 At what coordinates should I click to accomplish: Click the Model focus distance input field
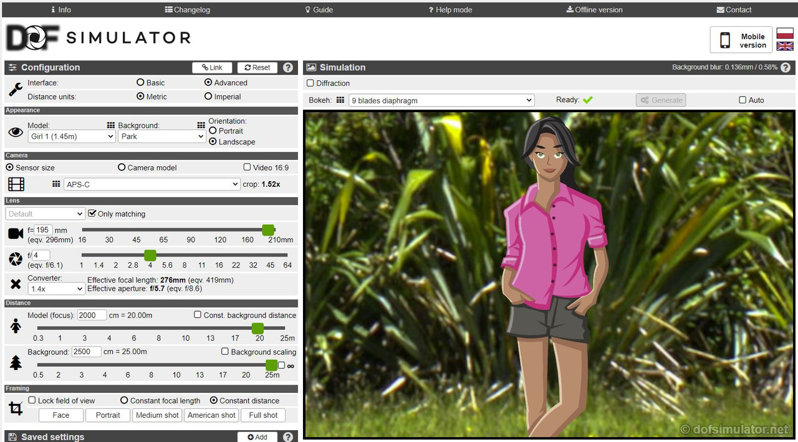click(x=92, y=315)
